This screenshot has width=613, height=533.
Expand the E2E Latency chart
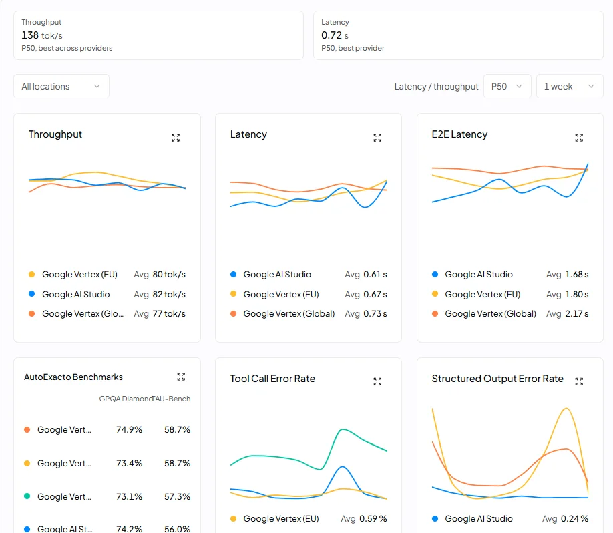click(579, 138)
